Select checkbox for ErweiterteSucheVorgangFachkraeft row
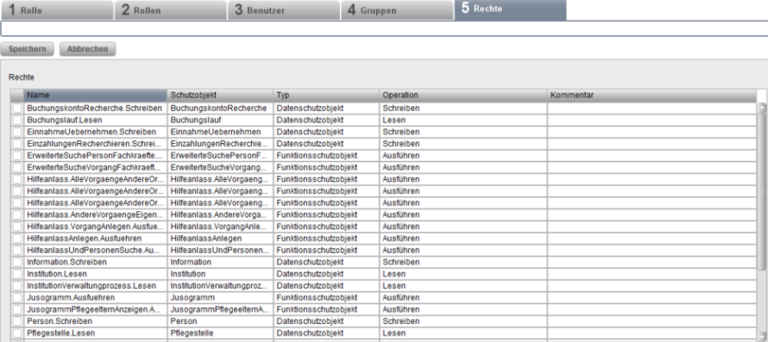The image size is (768, 342). point(17,167)
